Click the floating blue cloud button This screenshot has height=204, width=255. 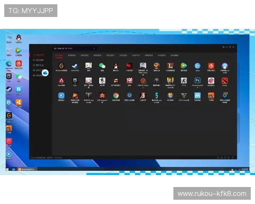point(45,73)
